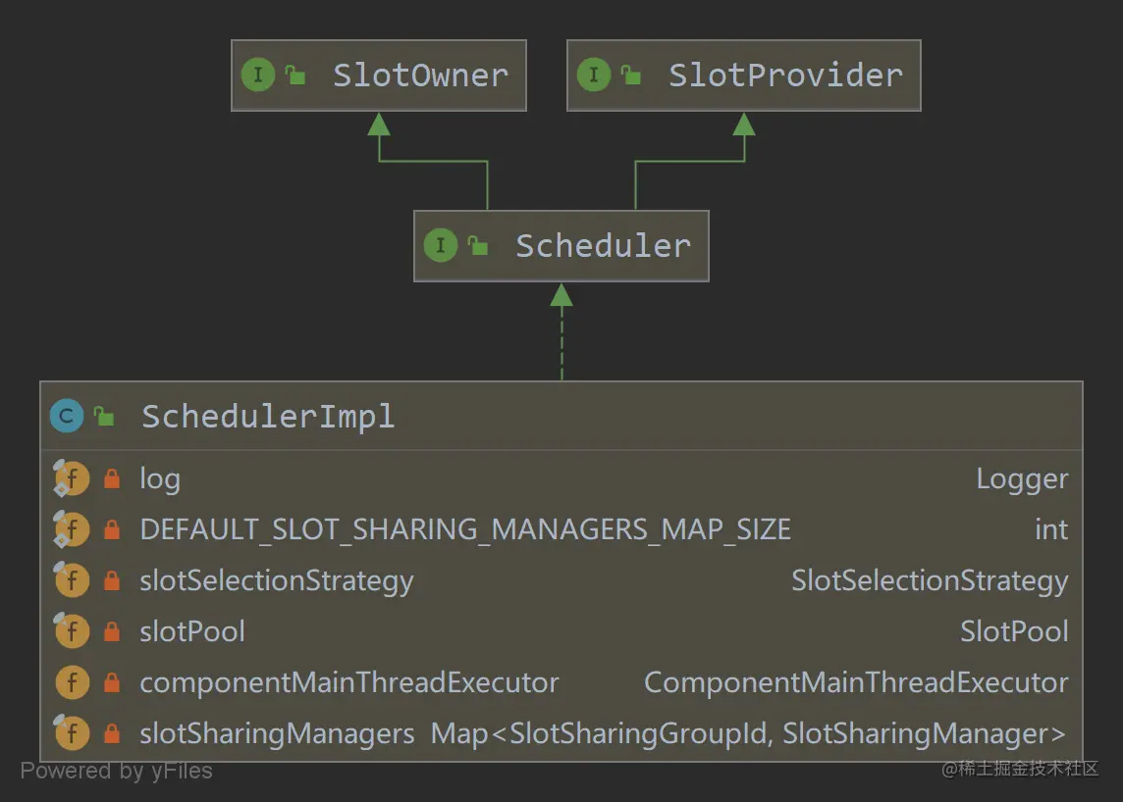Select the field icon next to slotPool

pos(71,630)
